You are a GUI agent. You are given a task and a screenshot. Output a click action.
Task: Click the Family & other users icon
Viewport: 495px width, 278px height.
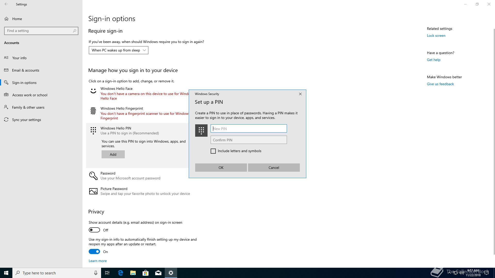pyautogui.click(x=6, y=107)
